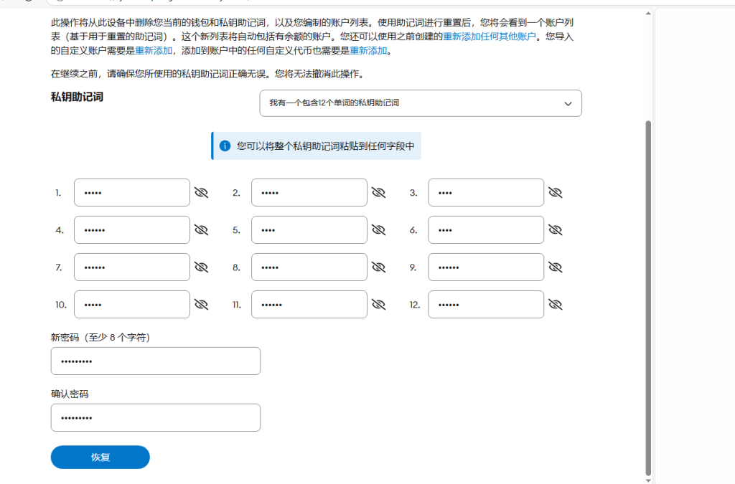
Task: Show seed word 6 text
Action: click(x=555, y=230)
